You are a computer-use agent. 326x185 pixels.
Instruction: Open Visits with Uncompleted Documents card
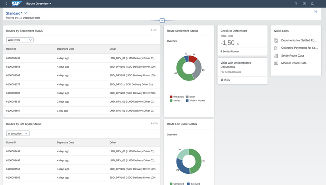[x=242, y=71]
